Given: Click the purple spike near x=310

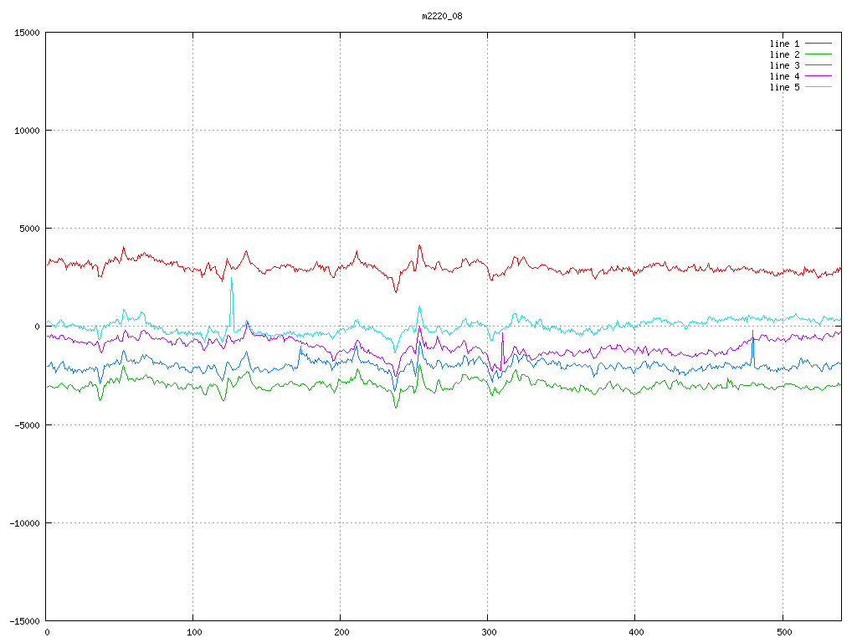Looking at the screenshot, I should (502, 350).
